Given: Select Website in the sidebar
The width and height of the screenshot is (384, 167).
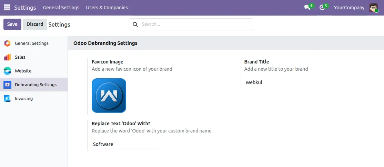Looking at the screenshot, I should point(34,71).
